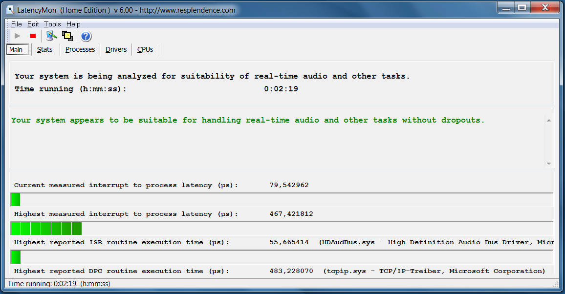Minimize the LatencyMon window
The image size is (565, 294).
pos(506,7)
